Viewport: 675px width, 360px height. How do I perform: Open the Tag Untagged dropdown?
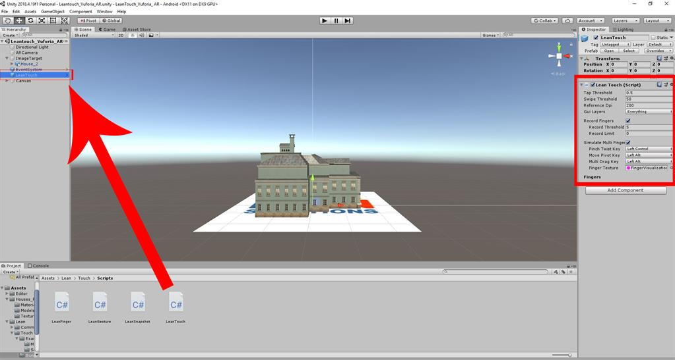[x=615, y=44]
